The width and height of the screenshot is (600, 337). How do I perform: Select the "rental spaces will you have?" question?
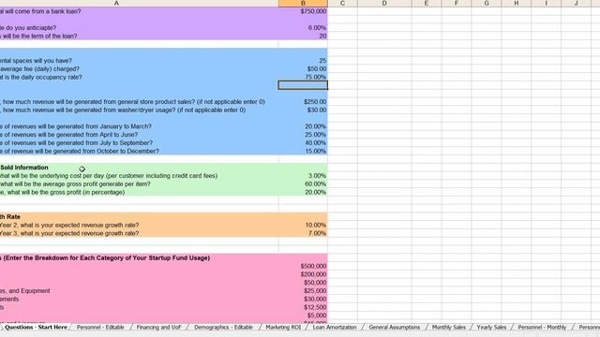[x=36, y=61]
